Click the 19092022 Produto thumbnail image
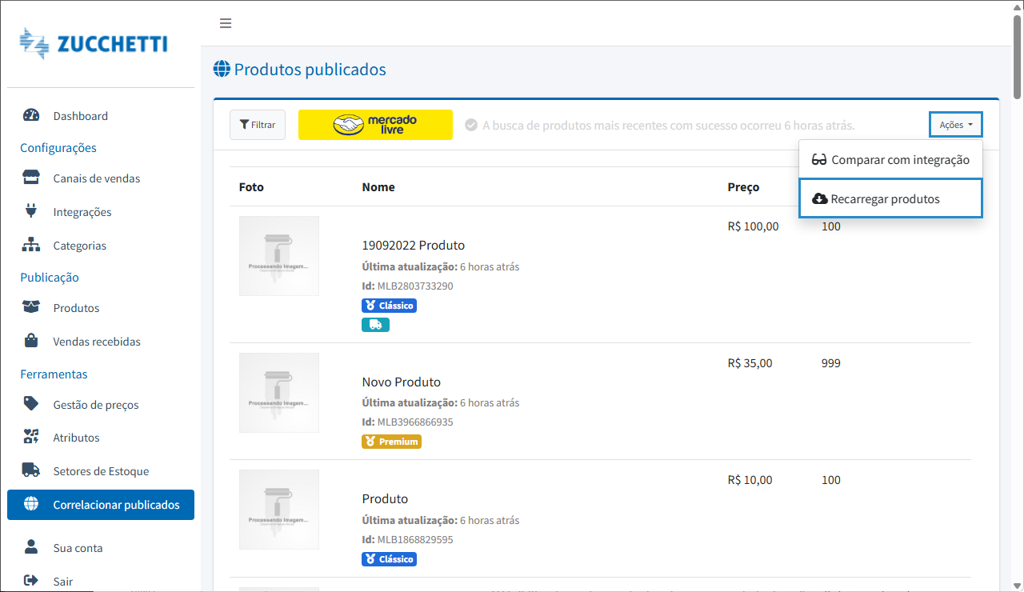The height and width of the screenshot is (592, 1024). coord(279,256)
